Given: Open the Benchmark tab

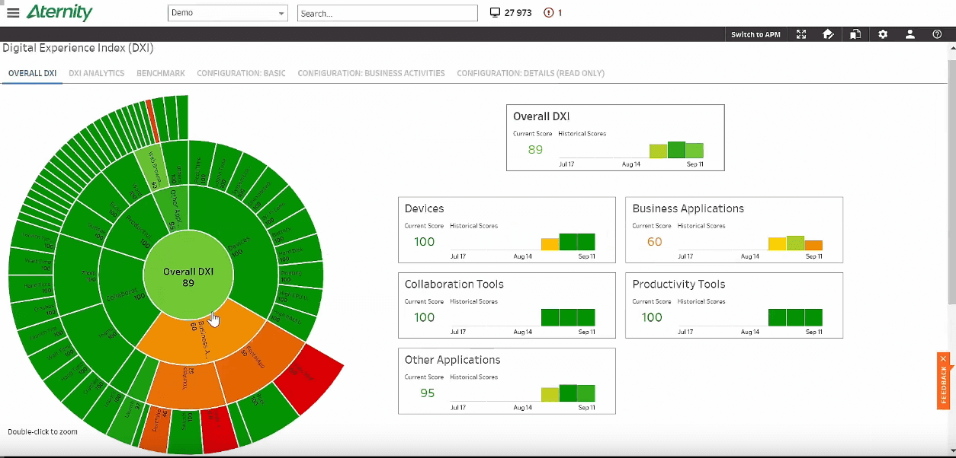Looking at the screenshot, I should click(160, 74).
